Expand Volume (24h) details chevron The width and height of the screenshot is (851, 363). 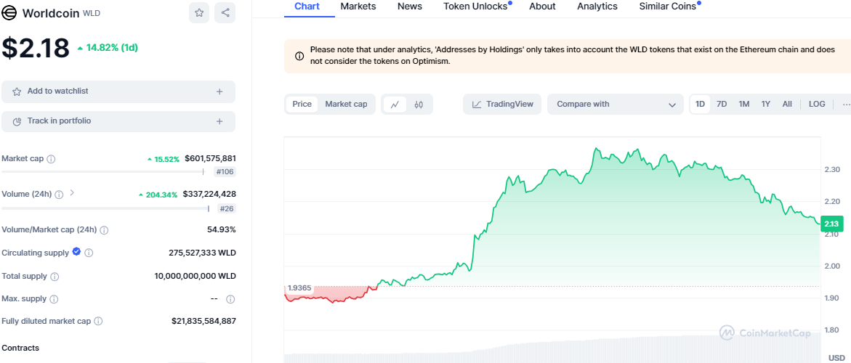[72, 192]
